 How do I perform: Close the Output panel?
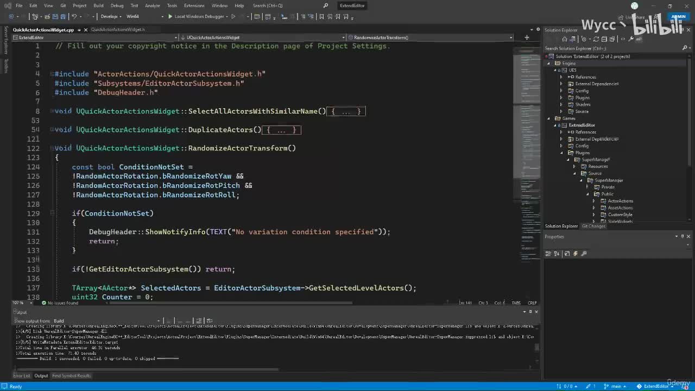point(536,312)
